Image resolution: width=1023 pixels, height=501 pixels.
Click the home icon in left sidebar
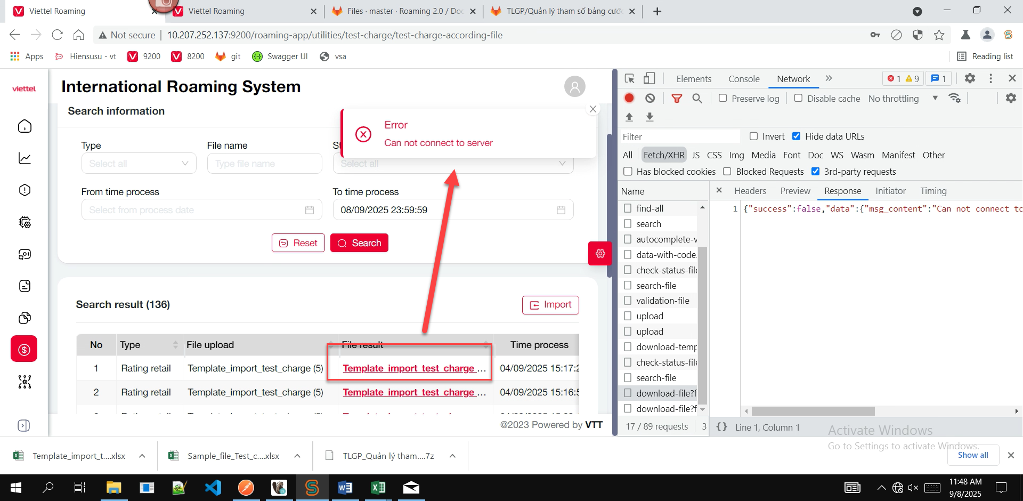click(x=25, y=126)
